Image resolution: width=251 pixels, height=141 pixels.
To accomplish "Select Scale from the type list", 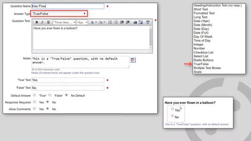I will point(198,72).
